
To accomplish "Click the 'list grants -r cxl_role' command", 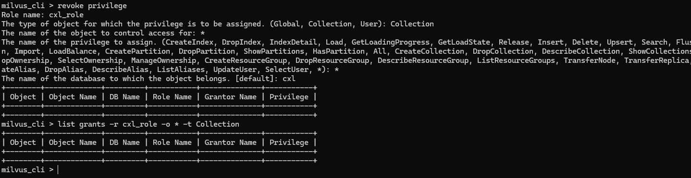I will (x=148, y=124).
